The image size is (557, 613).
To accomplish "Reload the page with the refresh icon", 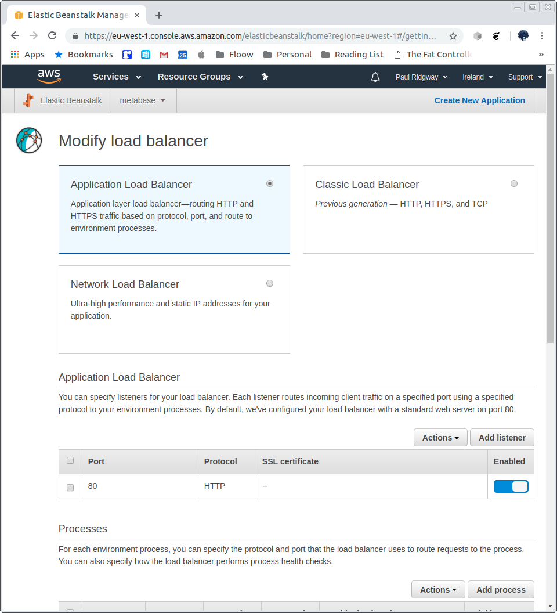I will click(x=52, y=35).
